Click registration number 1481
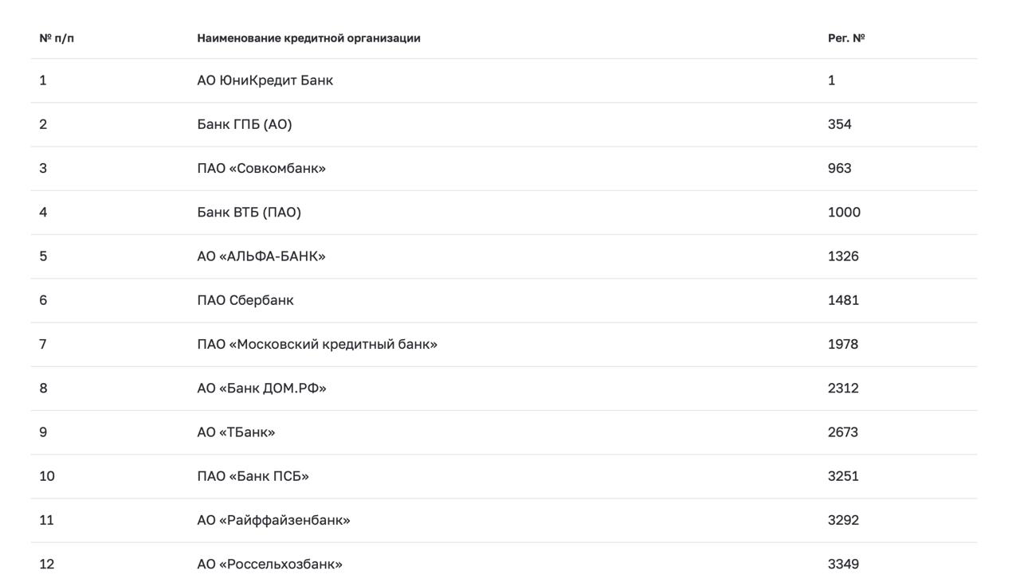Image resolution: width=1020 pixels, height=586 pixels. coord(843,300)
